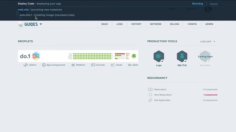Click the Guides app avatar icon
The image size is (236, 132).
[20, 24]
